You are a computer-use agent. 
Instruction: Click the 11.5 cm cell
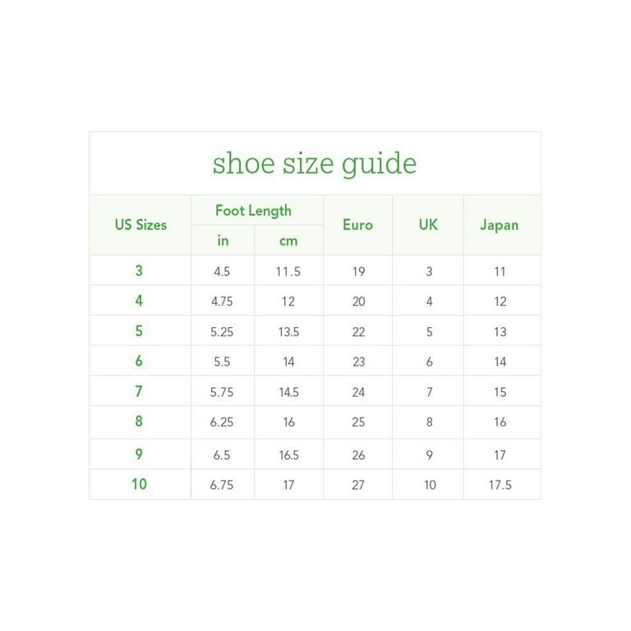click(288, 272)
